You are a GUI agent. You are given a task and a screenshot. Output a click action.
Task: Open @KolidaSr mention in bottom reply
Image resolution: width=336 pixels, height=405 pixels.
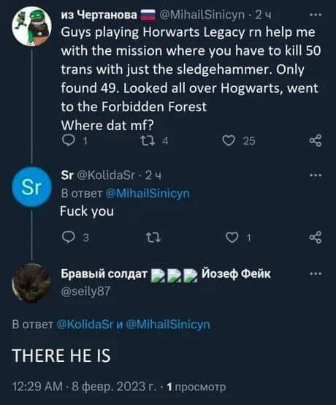(85, 325)
